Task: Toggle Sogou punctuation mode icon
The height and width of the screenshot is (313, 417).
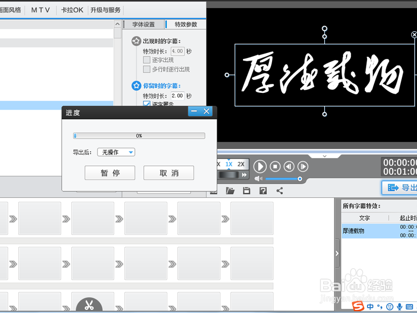Action: [x=380, y=307]
